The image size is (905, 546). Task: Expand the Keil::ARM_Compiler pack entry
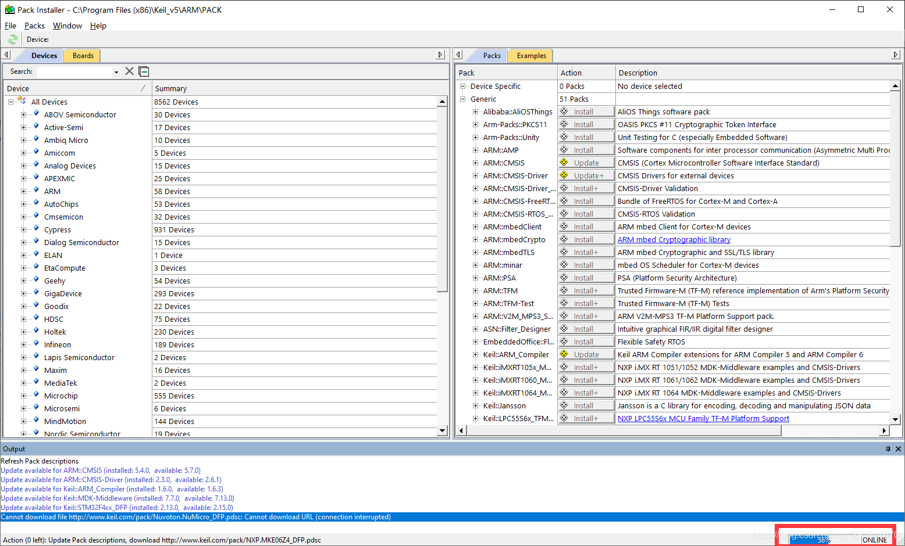coord(476,354)
